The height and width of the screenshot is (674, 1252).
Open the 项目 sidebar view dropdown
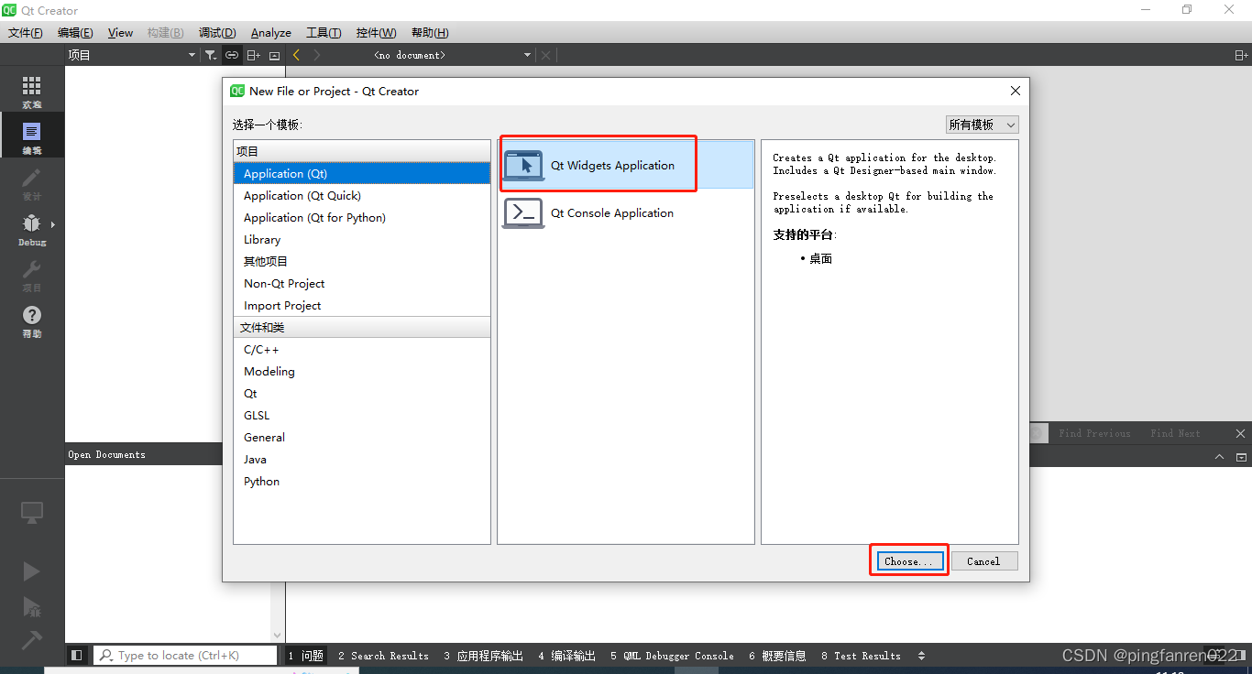[132, 55]
